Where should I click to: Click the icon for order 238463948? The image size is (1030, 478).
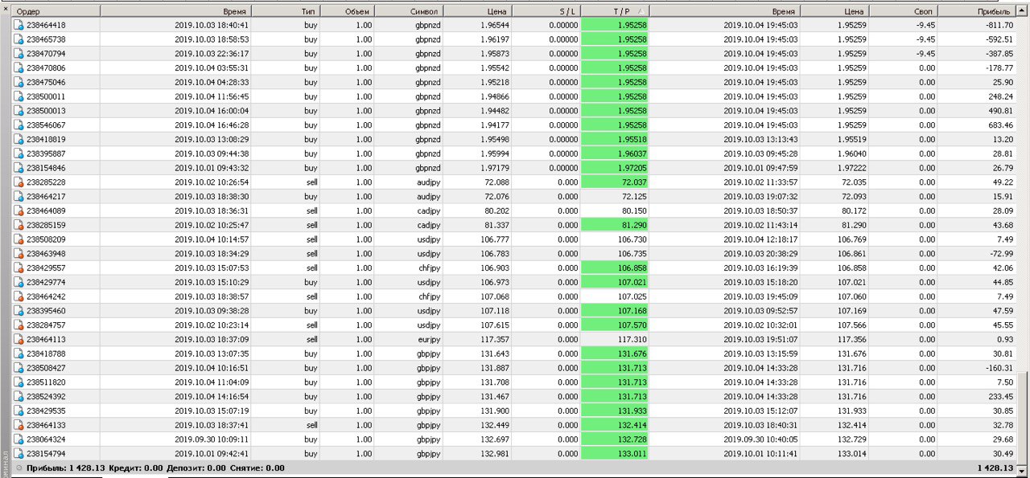[x=19, y=254]
